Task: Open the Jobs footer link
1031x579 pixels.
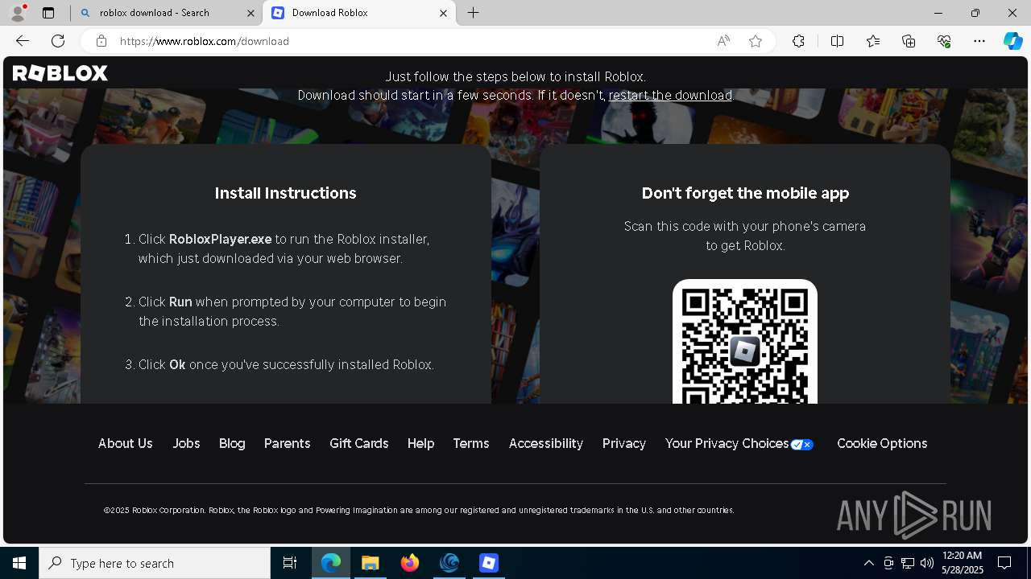Action: click(x=186, y=443)
